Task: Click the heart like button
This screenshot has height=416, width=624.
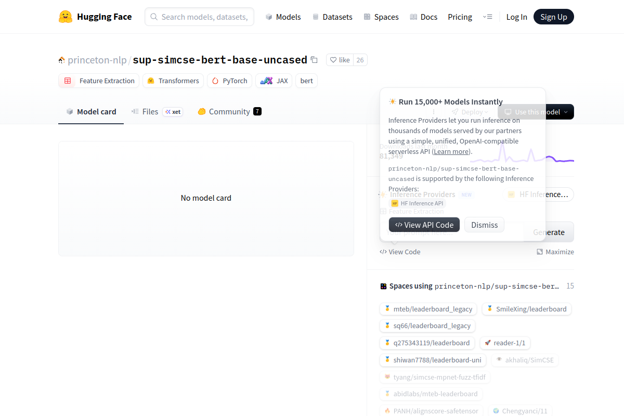Action: point(340,60)
